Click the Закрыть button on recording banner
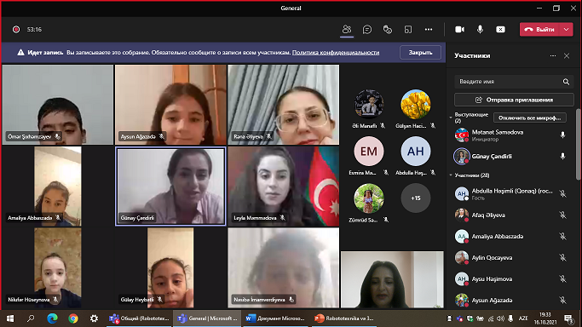 pyautogui.click(x=420, y=52)
